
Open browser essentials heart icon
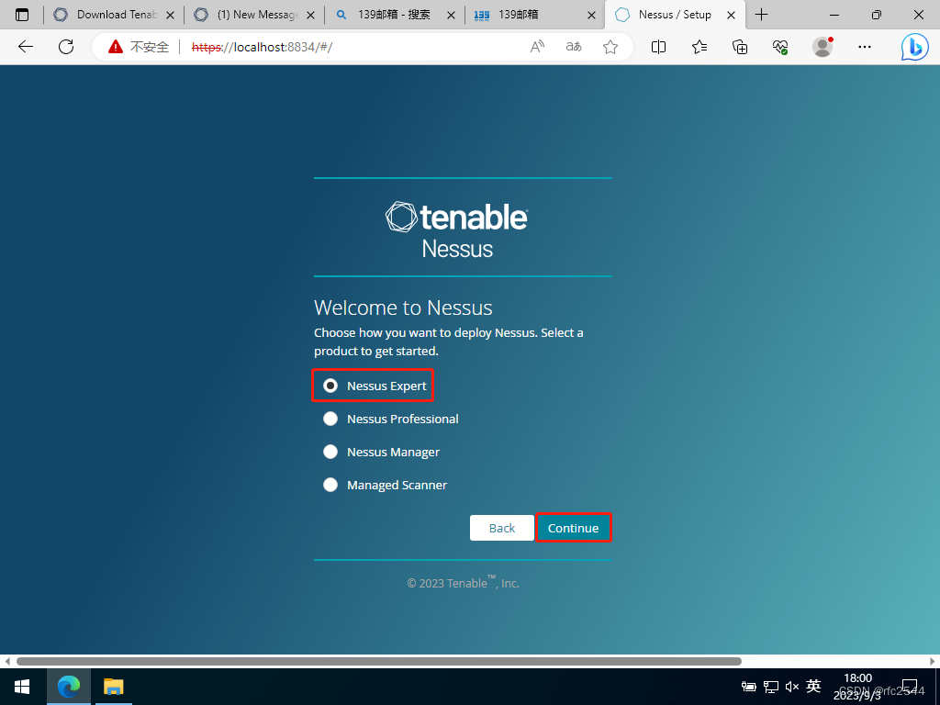pyautogui.click(x=780, y=47)
